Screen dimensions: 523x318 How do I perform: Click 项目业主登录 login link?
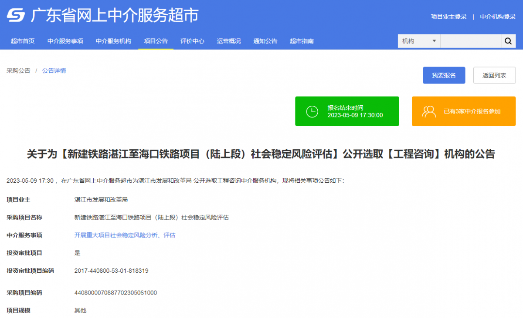448,17
